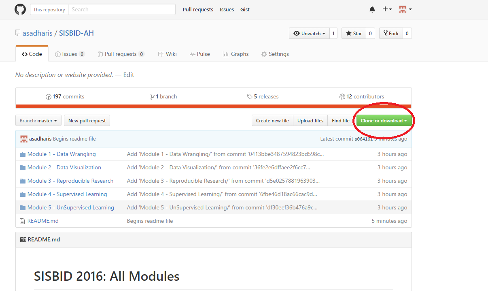Click asadharis avatar in latest commit bar
This screenshot has height=303, width=488.
(x=24, y=139)
